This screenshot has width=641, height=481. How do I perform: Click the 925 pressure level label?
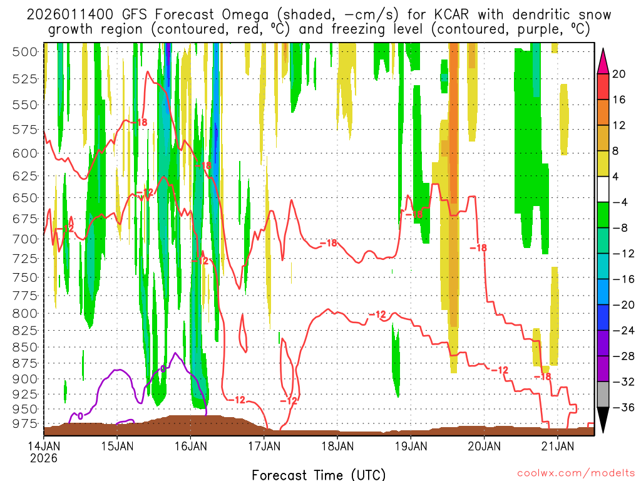pos(24,395)
